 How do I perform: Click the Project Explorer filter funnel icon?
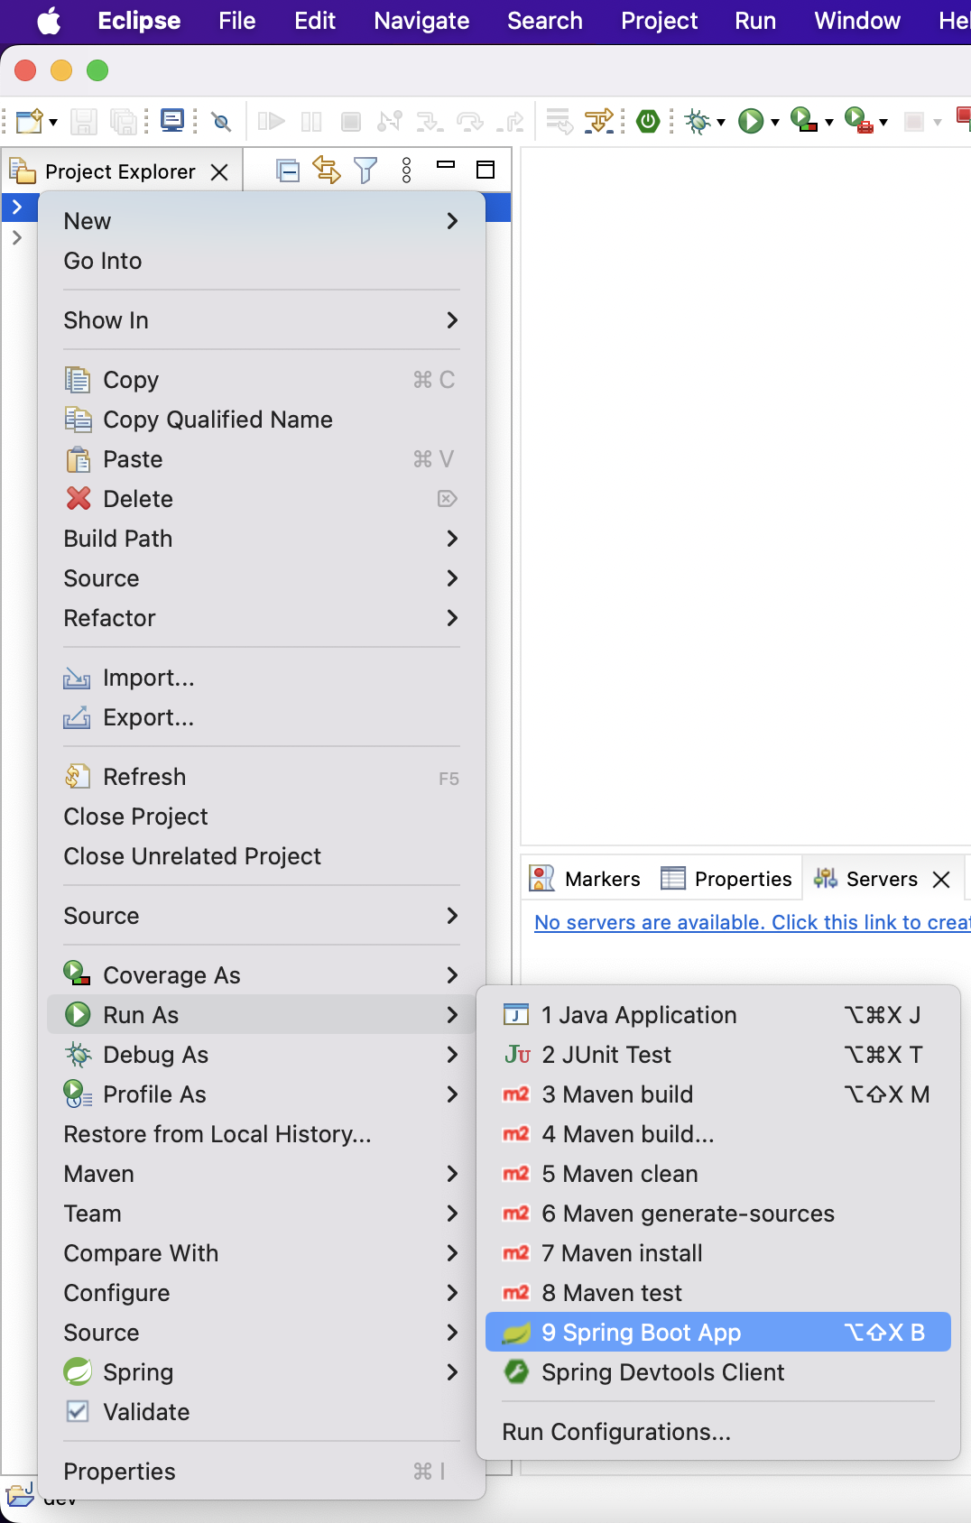[x=365, y=171]
